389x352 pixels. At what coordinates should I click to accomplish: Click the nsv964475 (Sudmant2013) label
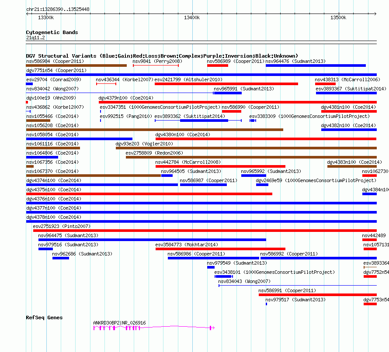point(68,235)
